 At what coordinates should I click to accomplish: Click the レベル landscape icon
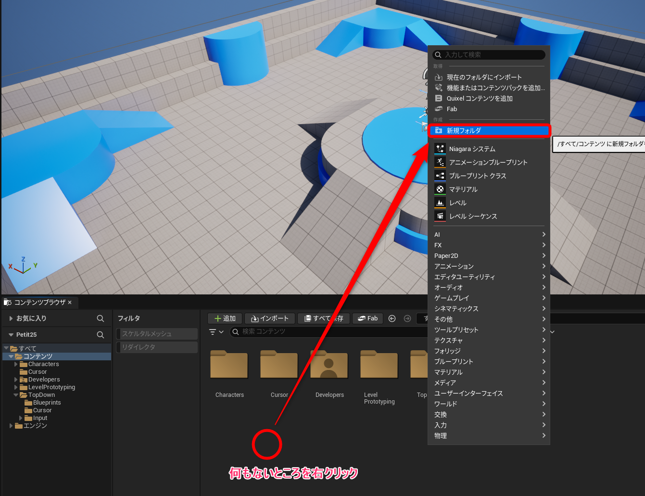[440, 203]
